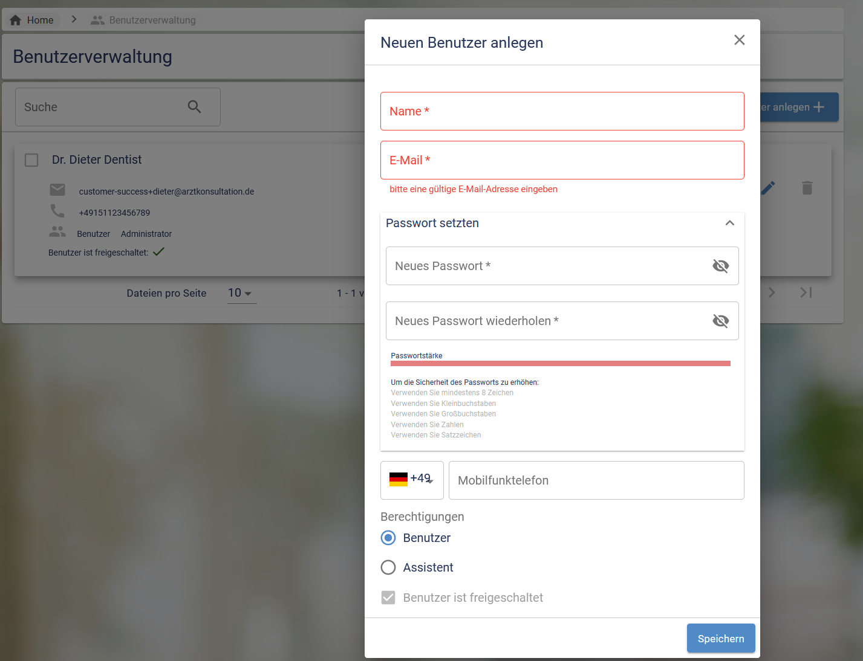Screen dimensions: 863x661
Task: Click inside the Name input field
Action: point(562,111)
